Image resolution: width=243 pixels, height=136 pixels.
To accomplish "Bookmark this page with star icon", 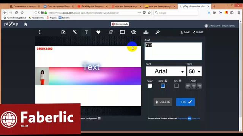I will 149,12.
